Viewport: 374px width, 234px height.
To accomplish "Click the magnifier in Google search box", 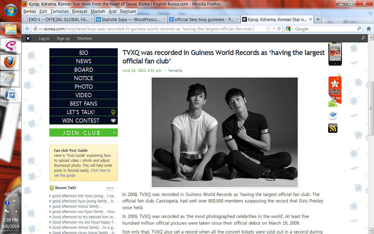I will (x=359, y=29).
